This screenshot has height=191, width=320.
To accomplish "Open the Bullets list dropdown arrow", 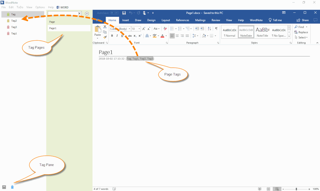I will [176, 29].
